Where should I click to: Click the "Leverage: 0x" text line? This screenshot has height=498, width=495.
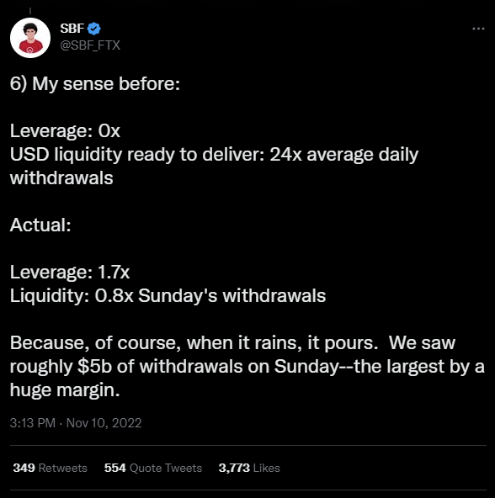tap(65, 131)
